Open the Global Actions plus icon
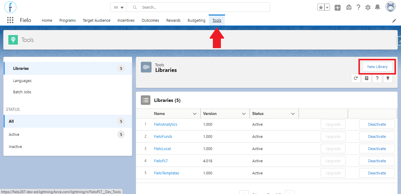Screen dimensions: 401x194 coord(337,7)
